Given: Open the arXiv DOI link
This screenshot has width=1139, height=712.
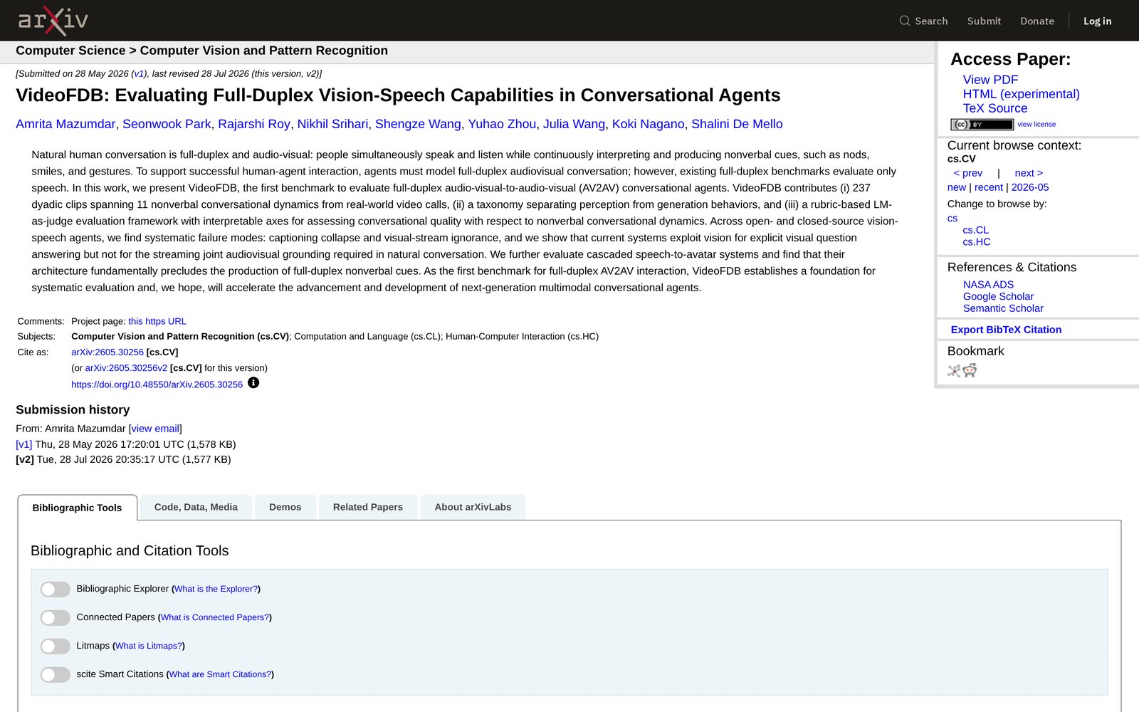Looking at the screenshot, I should point(157,384).
